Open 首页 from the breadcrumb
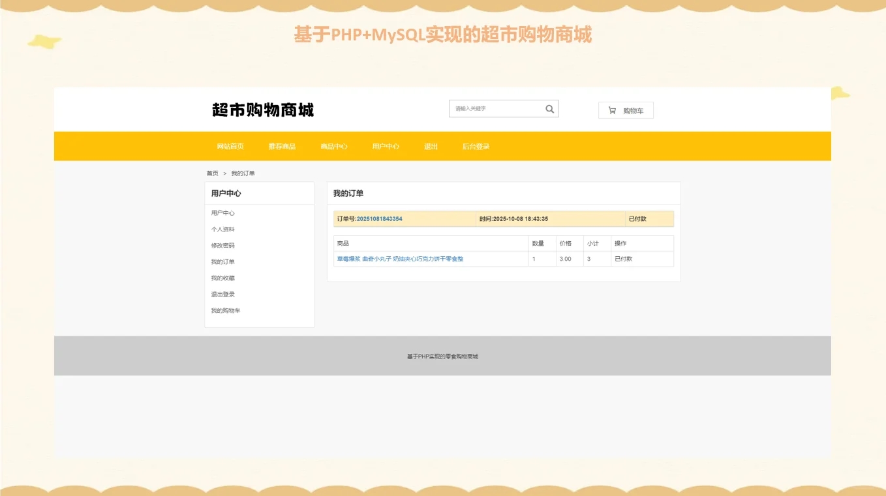Viewport: 886px width, 496px height. pyautogui.click(x=212, y=173)
